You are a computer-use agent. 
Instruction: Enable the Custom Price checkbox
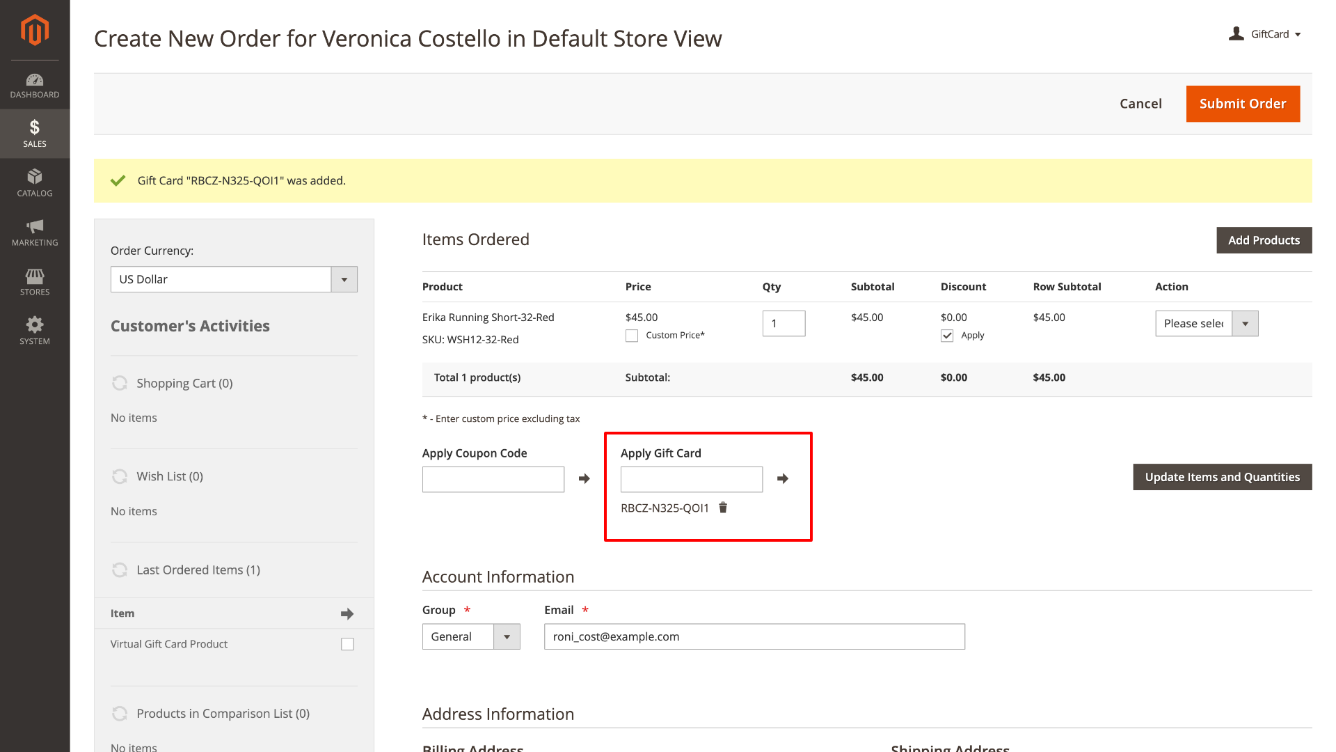coord(631,334)
